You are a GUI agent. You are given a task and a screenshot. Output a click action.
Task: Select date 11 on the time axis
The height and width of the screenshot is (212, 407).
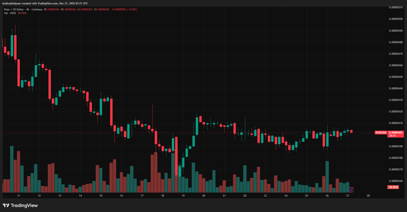pyautogui.click(x=18, y=195)
